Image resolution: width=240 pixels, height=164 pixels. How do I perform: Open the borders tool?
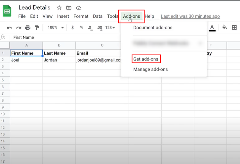(234, 27)
